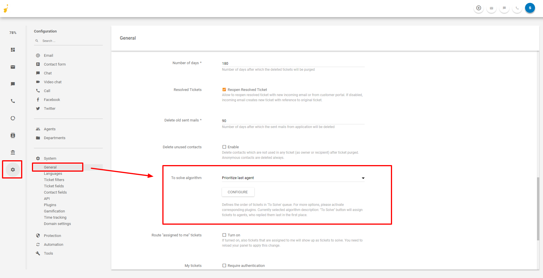Open the calls phone icon in sidebar
The height and width of the screenshot is (278, 543).
13,101
